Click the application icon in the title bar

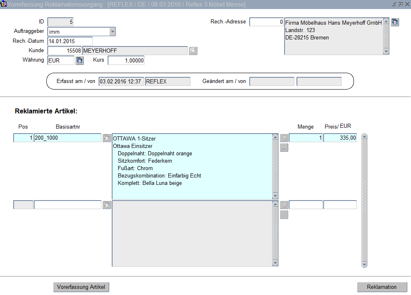point(4,4)
